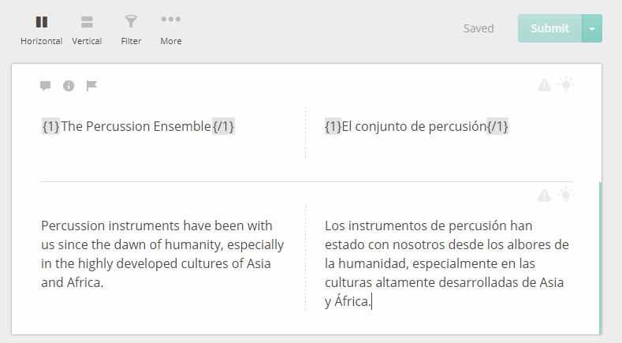Viewport: 622px width, 343px height.
Task: Submit the translation
Action: [x=549, y=28]
